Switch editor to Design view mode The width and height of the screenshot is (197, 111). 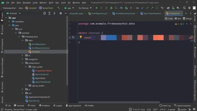[187, 18]
